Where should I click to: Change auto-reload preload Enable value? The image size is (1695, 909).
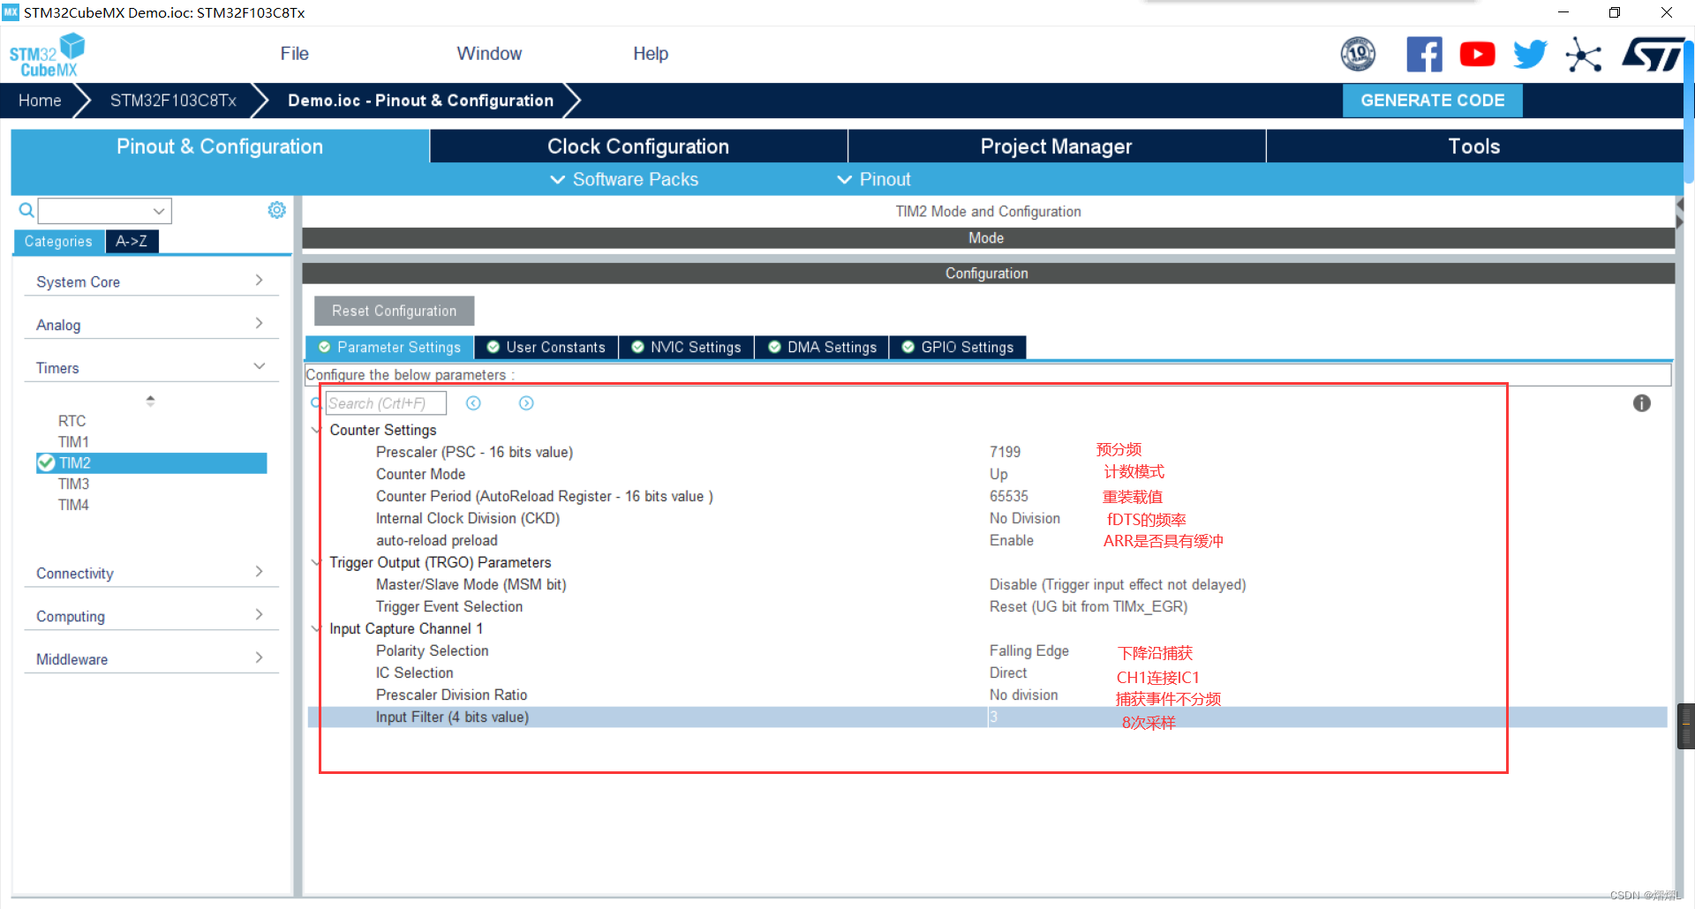(1011, 540)
